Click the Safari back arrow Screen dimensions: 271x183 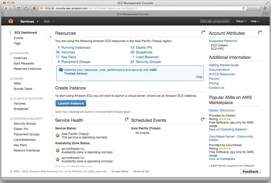[x=6, y=8]
